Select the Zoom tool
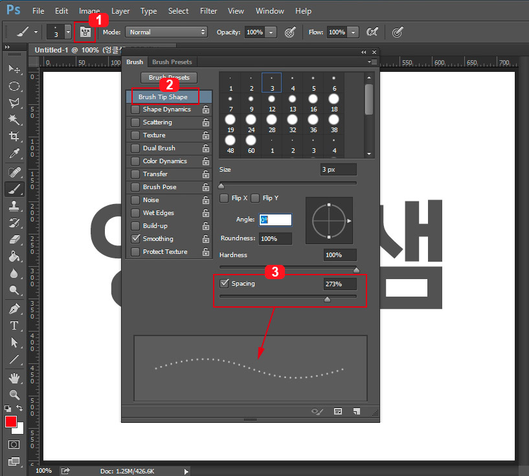This screenshot has height=476, width=529. 14,394
